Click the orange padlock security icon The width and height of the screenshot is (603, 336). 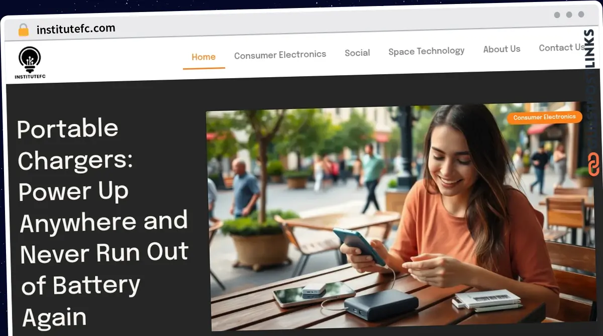point(24,30)
